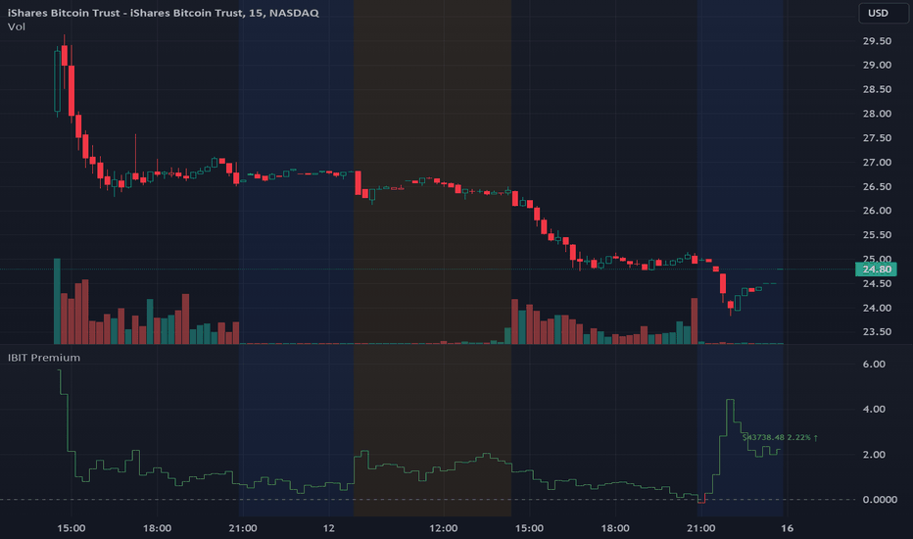Click the USD currency button
913x539 pixels.
coord(884,14)
